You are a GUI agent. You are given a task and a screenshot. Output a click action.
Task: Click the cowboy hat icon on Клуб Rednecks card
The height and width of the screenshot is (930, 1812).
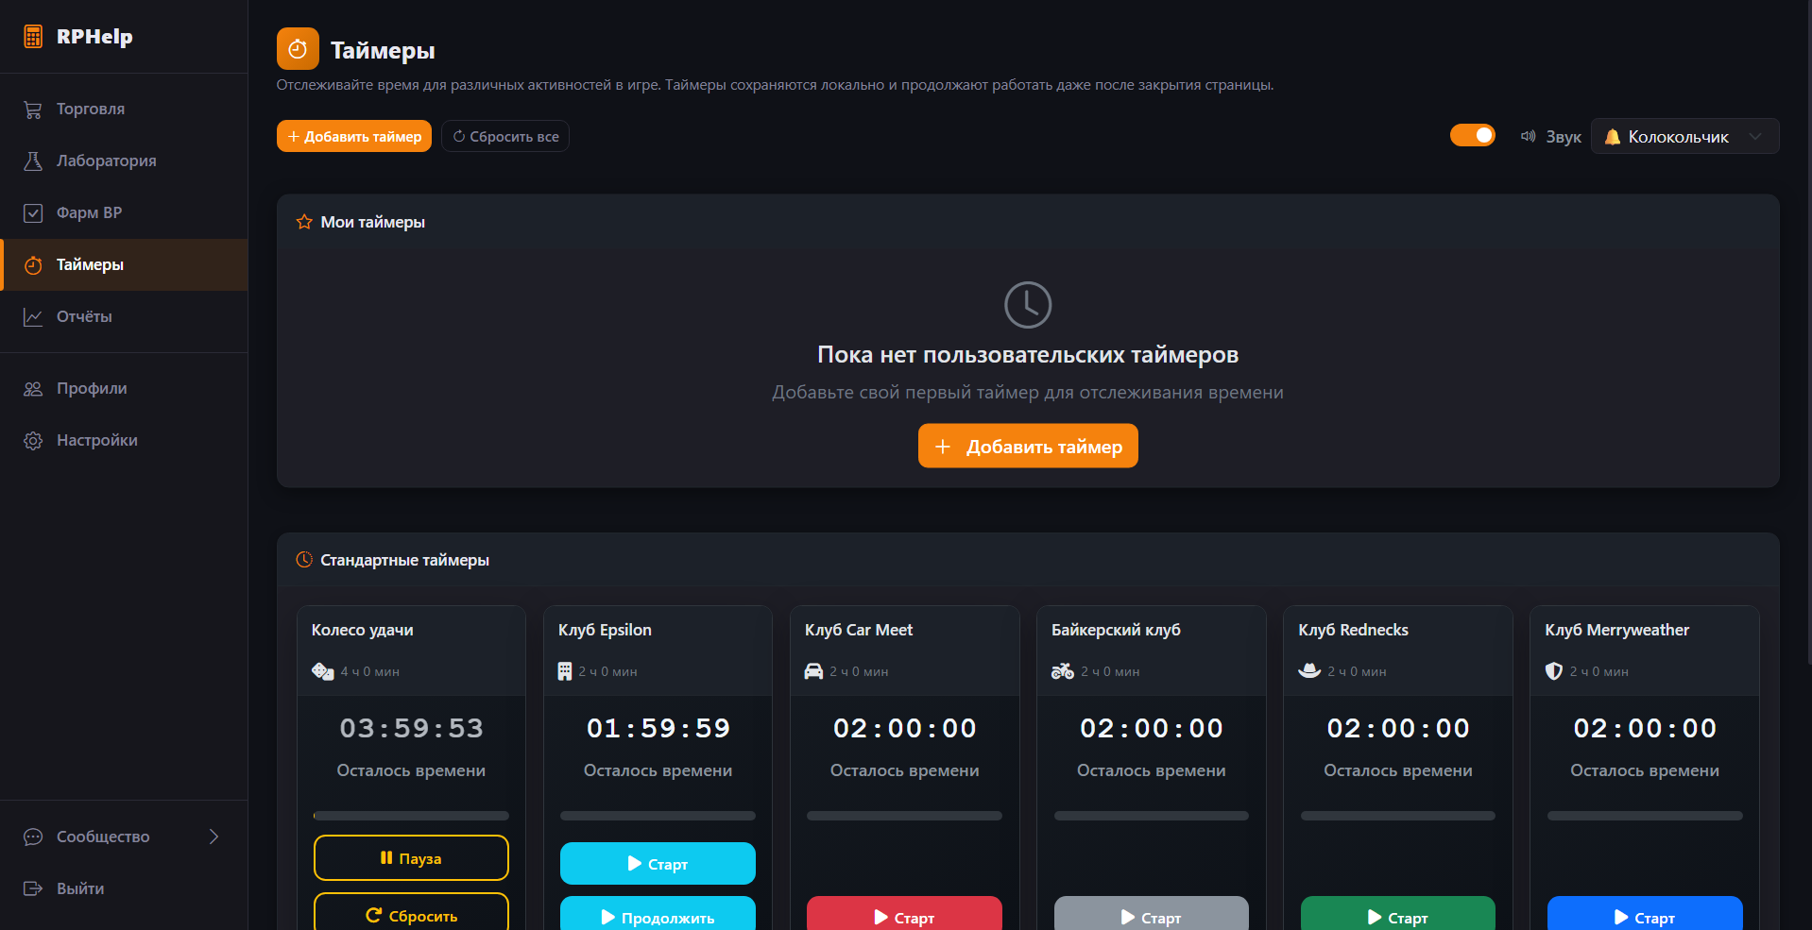[1309, 670]
